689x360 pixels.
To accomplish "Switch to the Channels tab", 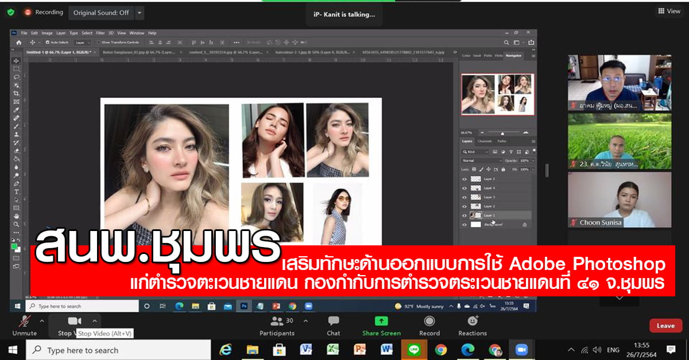I will click(x=485, y=141).
